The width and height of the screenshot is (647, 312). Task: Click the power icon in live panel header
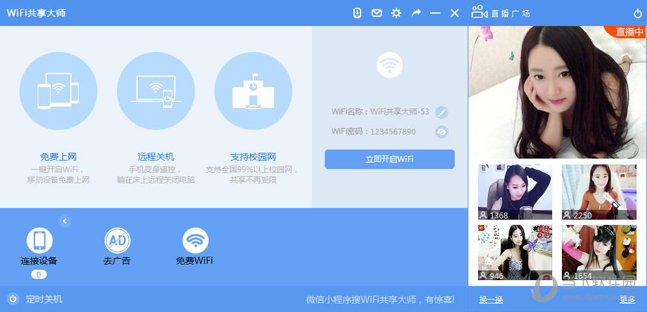(637, 14)
